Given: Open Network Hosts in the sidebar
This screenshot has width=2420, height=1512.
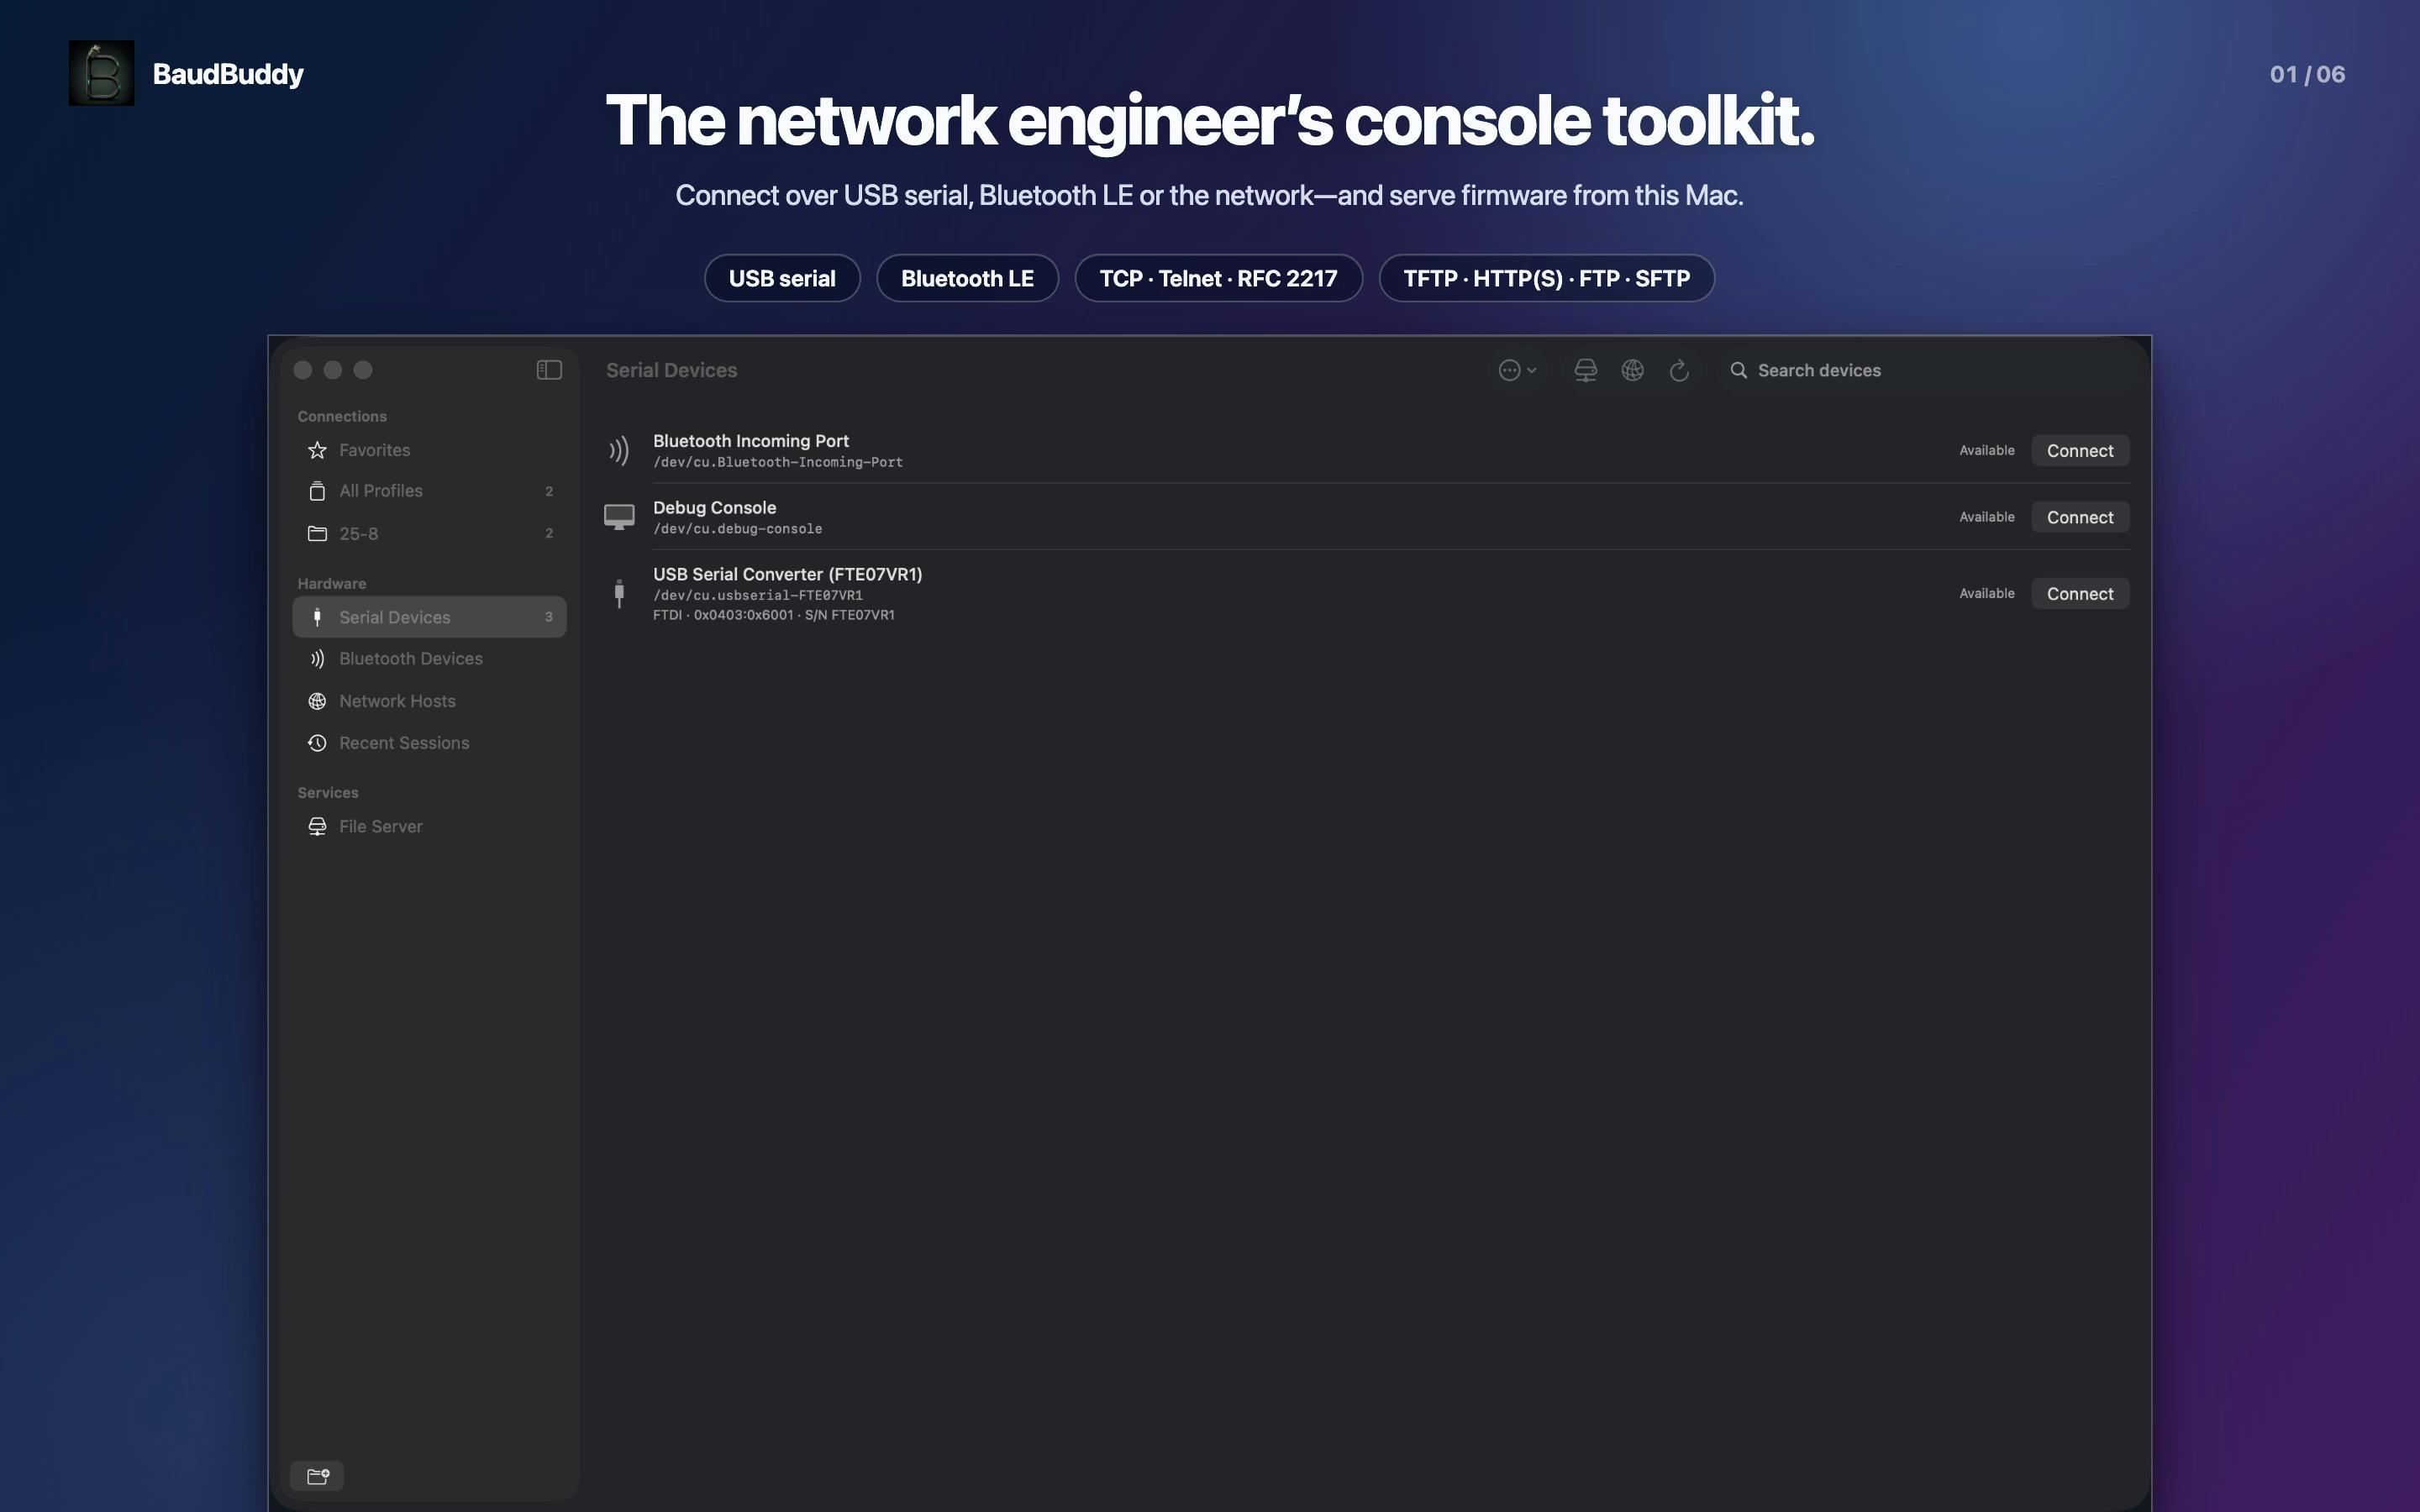Looking at the screenshot, I should pyautogui.click(x=429, y=701).
